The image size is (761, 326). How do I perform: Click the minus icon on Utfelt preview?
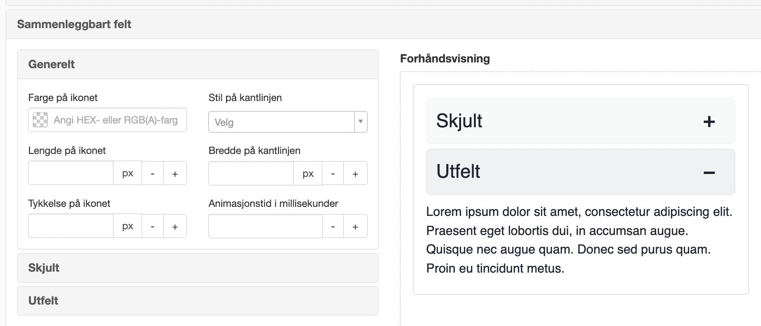pyautogui.click(x=709, y=173)
